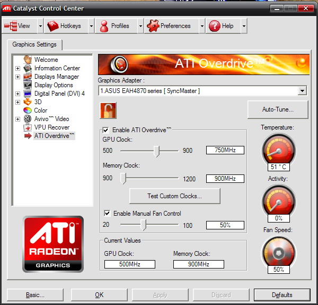Viewport: 318px width, 305px height.
Task: Expand the Digital Panel (DVI) 4 node
Action: click(18, 94)
